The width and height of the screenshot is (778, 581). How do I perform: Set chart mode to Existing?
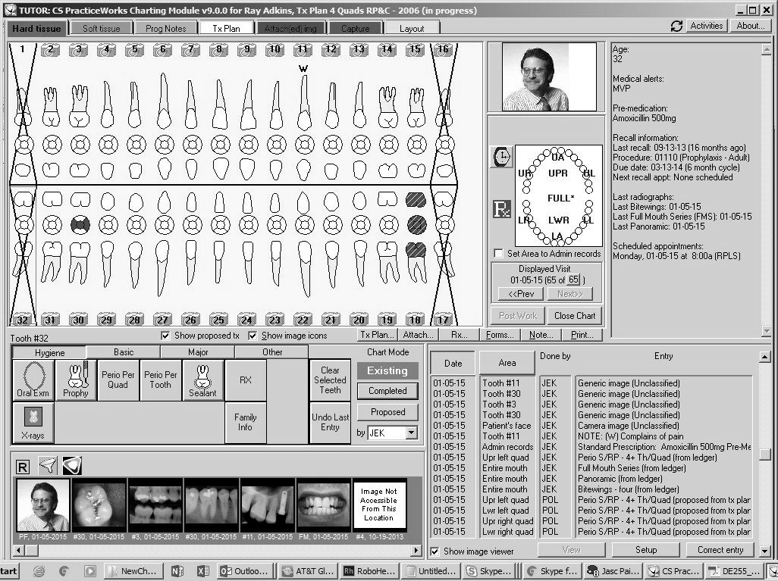coord(387,370)
